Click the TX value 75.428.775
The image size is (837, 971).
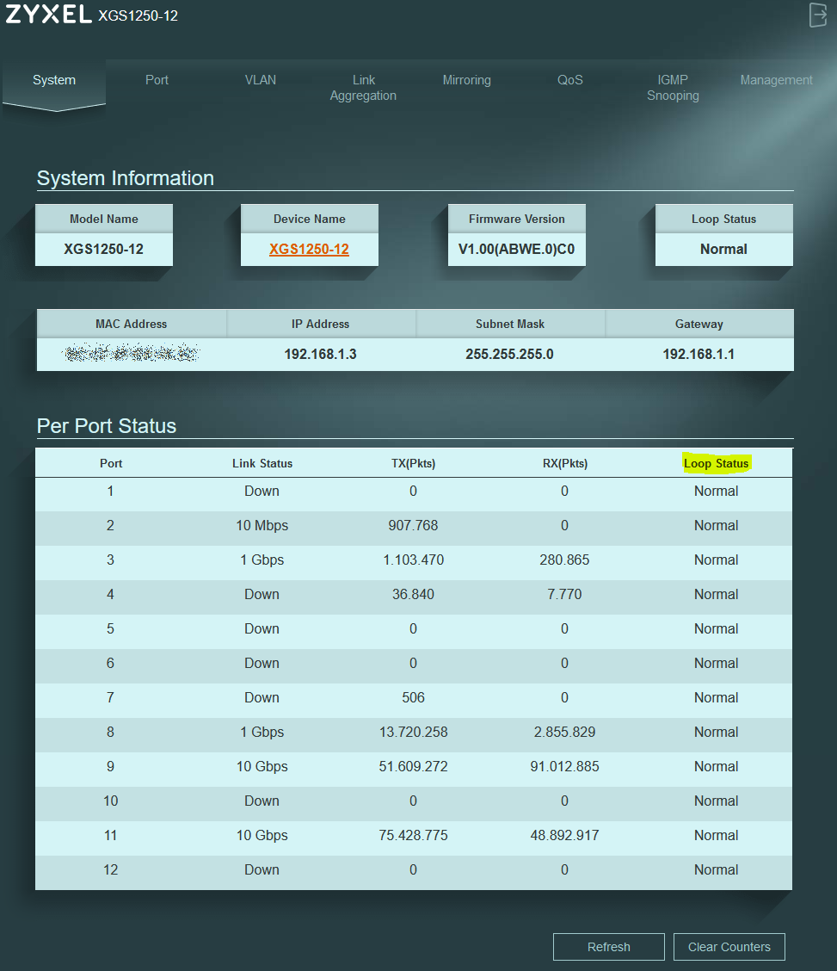(413, 835)
